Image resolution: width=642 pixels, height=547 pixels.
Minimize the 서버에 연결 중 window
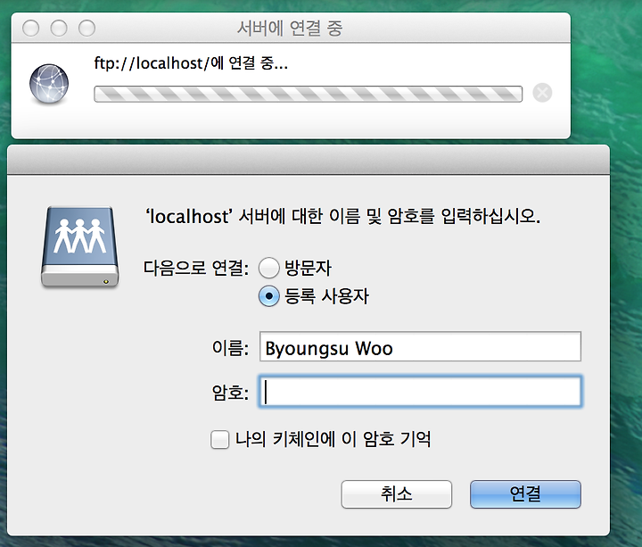click(x=59, y=29)
